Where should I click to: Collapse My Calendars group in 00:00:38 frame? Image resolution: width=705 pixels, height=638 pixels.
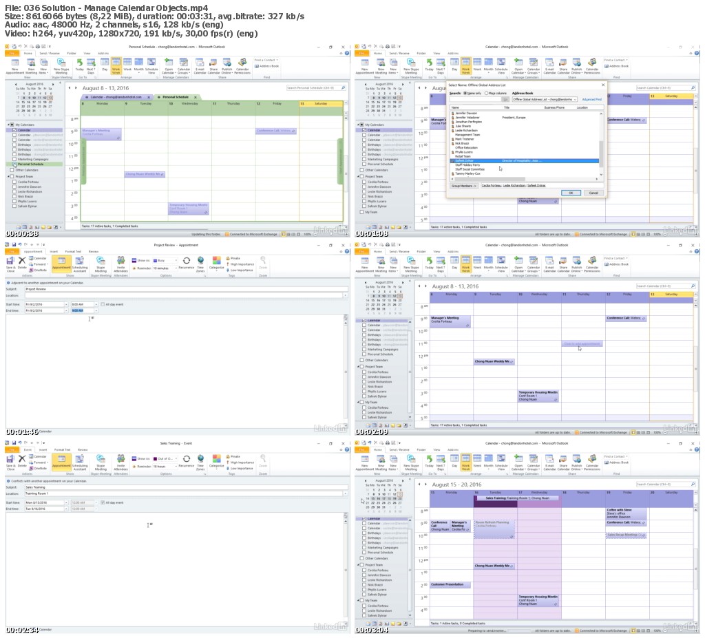[8, 125]
